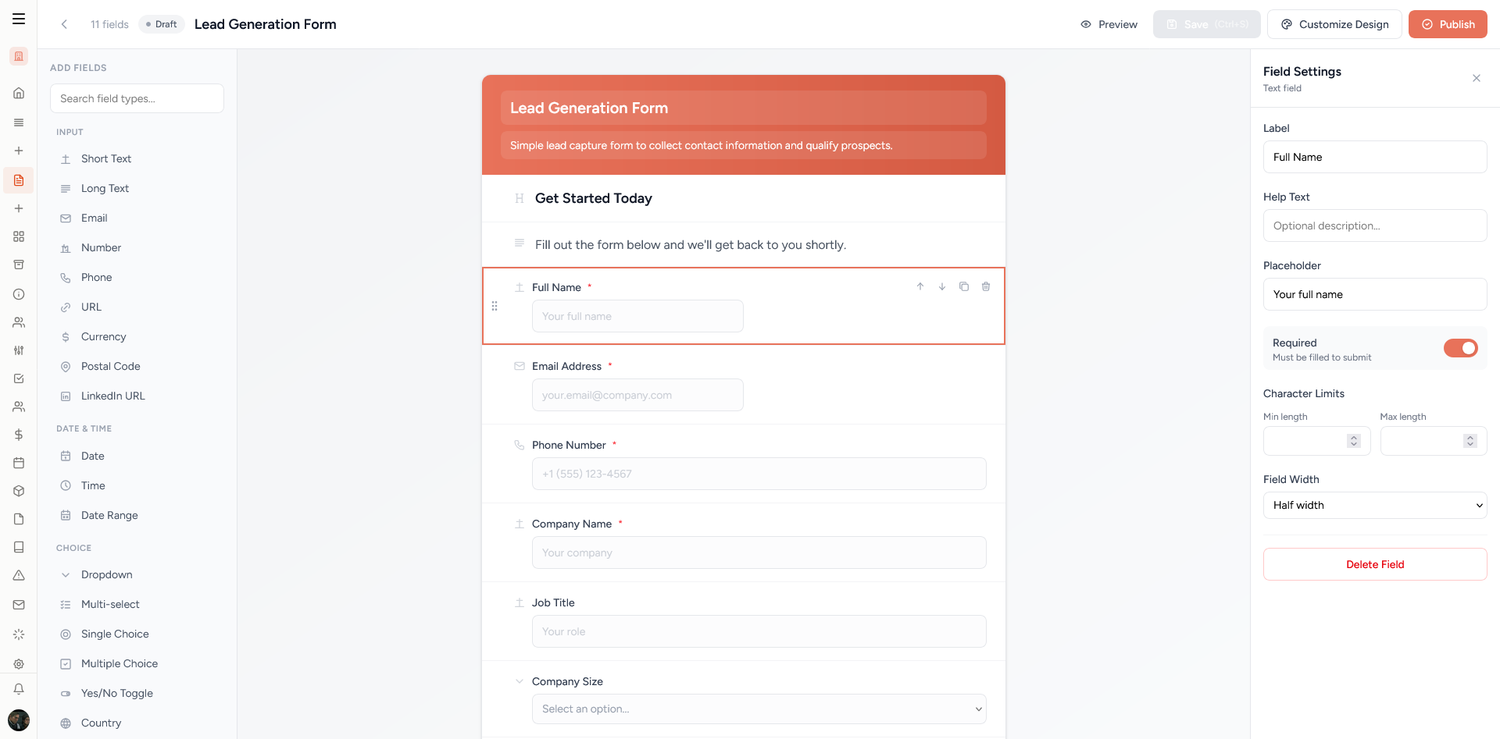Image resolution: width=1500 pixels, height=739 pixels.
Task: Navigate back using the left arrow
Action: pos(64,24)
